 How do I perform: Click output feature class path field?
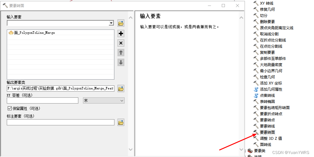(x=60, y=88)
